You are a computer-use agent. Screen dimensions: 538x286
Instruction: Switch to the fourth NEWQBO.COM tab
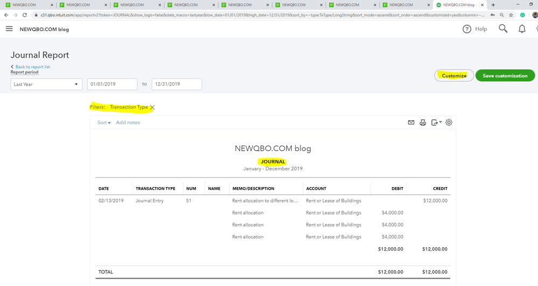point(190,5)
